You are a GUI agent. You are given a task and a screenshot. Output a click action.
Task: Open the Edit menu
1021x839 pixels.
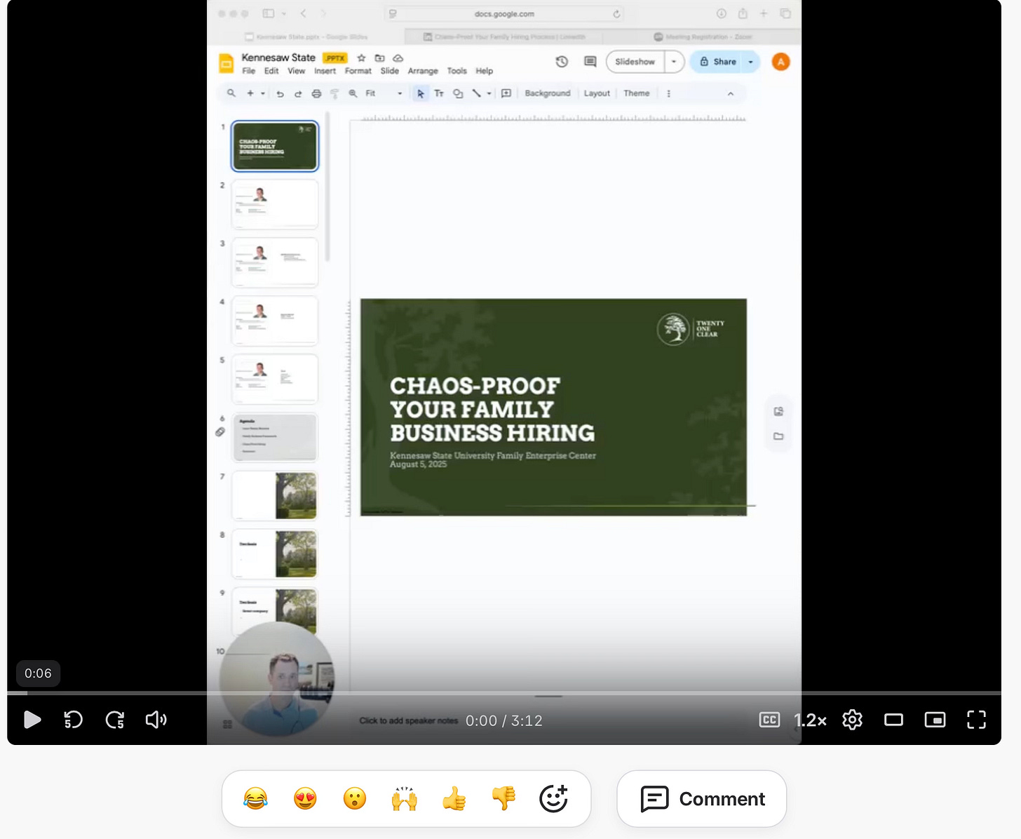(271, 71)
